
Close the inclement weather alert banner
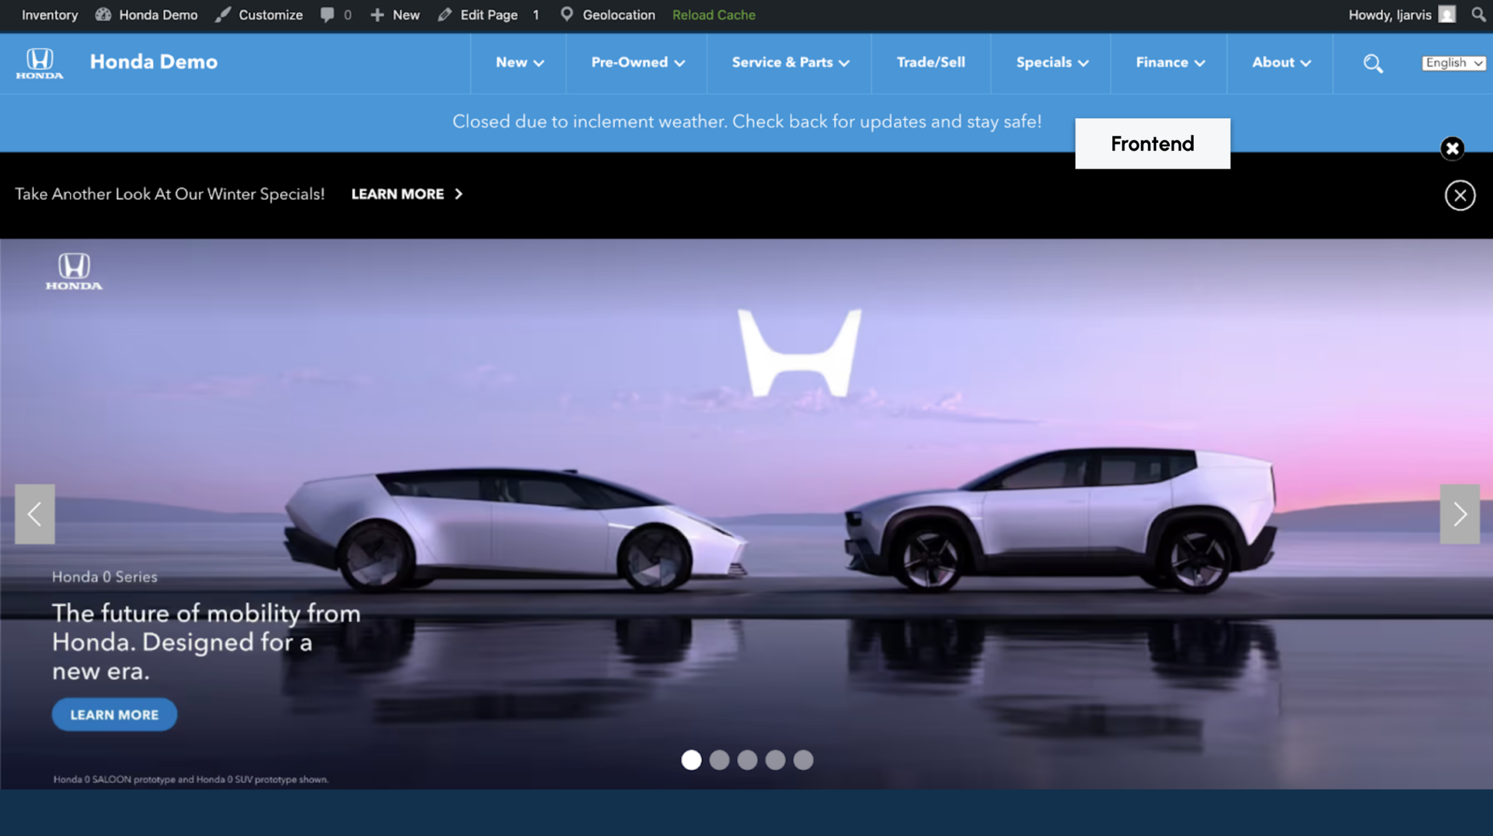[1452, 148]
